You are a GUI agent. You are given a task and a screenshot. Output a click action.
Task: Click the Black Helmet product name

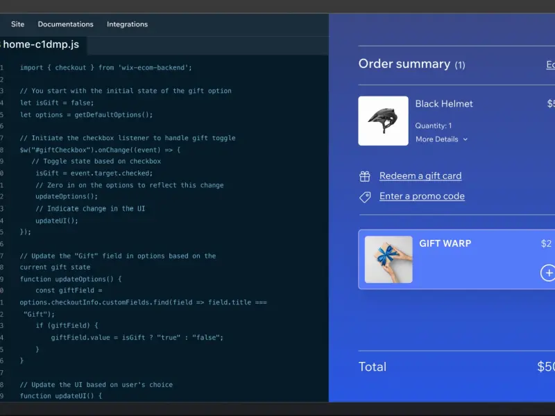pos(444,103)
